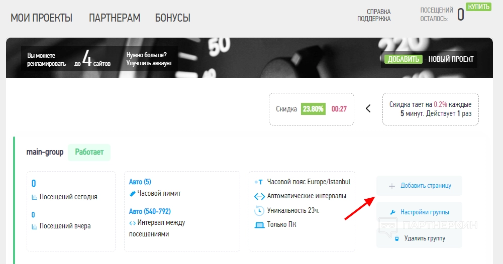Image resolution: width=503 pixels, height=264 pixels.
Task: Open the Авто (5) hourly limit value
Action: 140,182
